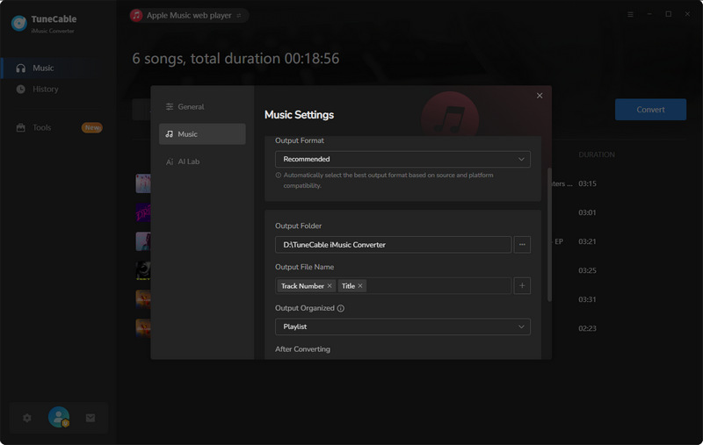
Task: Open the hamburger menu in title bar
Action: coord(630,14)
